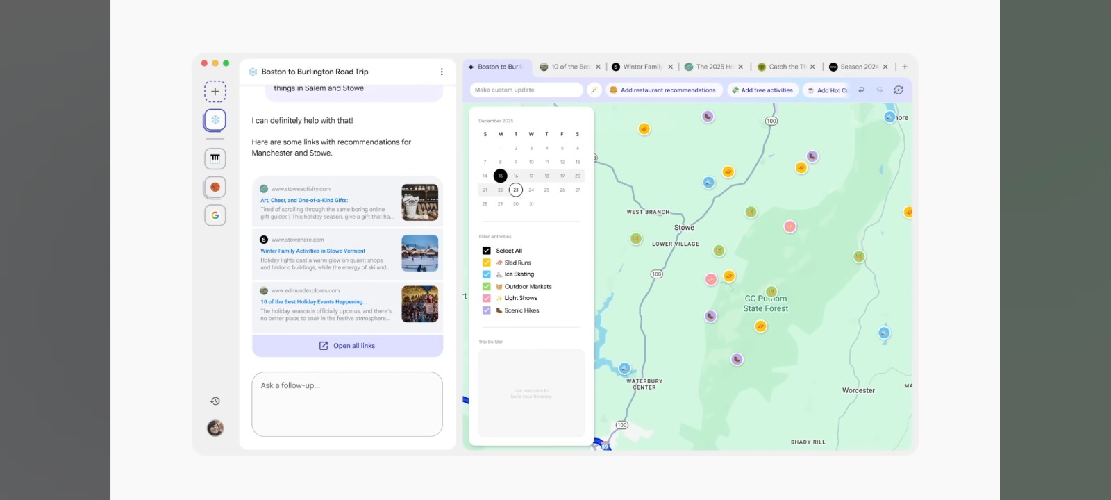Click the Open all links button
The height and width of the screenshot is (500, 1111).
tap(347, 346)
